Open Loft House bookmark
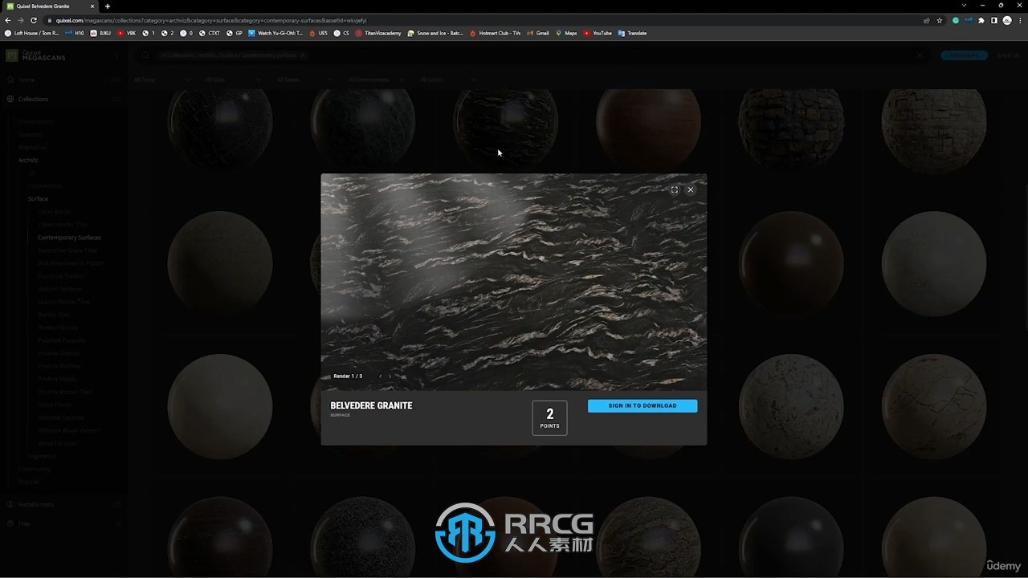Viewport: 1028px width, 578px height. tap(32, 33)
